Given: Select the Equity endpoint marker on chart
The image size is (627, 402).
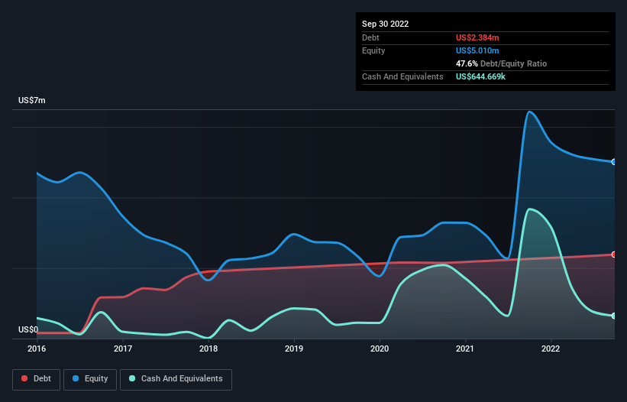Looking at the screenshot, I should point(614,162).
